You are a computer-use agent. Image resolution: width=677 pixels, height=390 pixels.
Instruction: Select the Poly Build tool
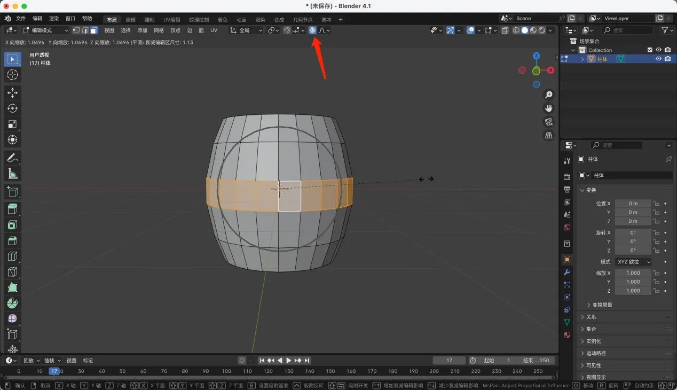click(13, 287)
